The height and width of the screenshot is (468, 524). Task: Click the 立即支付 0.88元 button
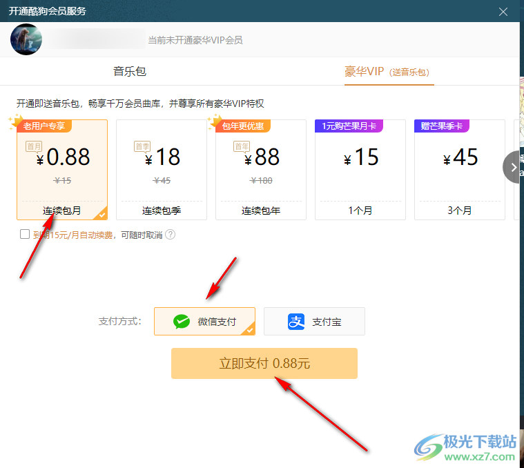[264, 364]
